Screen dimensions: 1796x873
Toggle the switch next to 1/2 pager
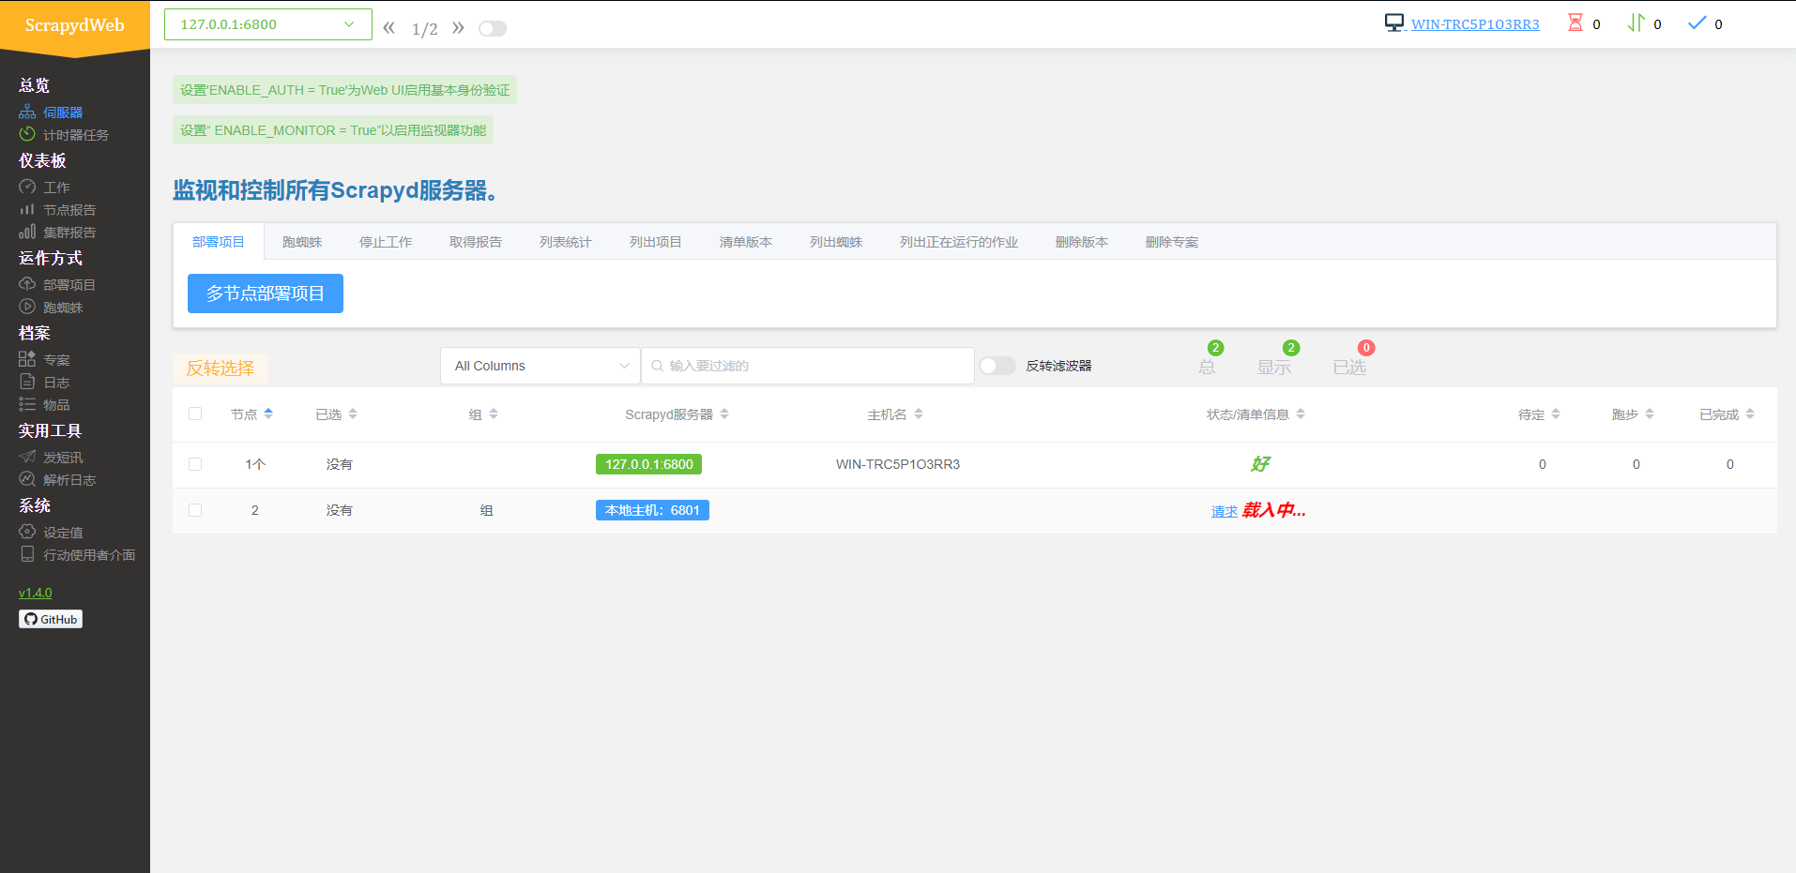coord(493,28)
